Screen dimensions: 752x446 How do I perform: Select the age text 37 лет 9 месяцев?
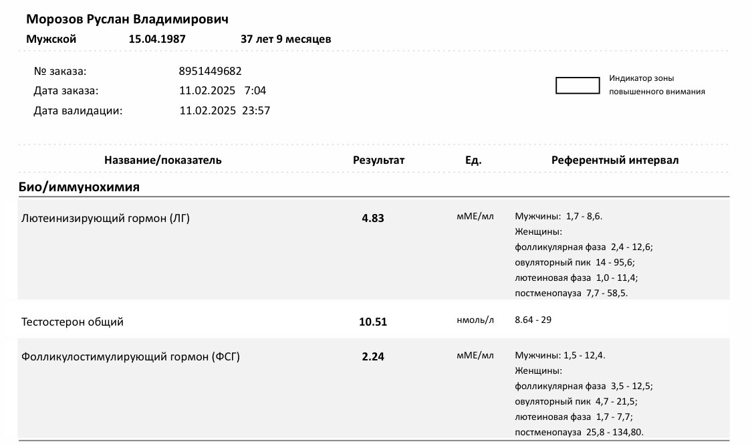tap(285, 39)
